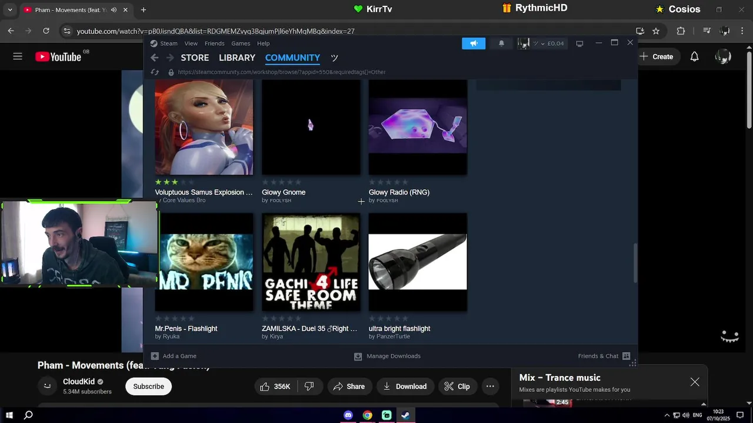Open ZAMILSKA - Duel 35 item title
This screenshot has width=753, height=423.
pos(309,328)
